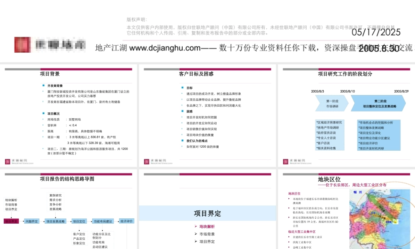
Task: Click the 专业人士访谈 item
Action: tap(326, 138)
